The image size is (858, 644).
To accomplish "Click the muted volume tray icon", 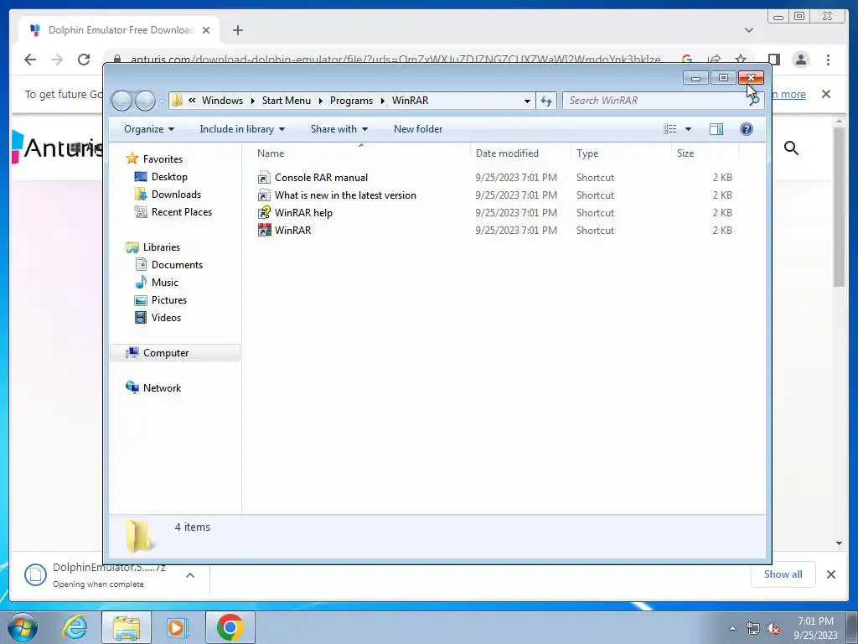I will coord(773,629).
